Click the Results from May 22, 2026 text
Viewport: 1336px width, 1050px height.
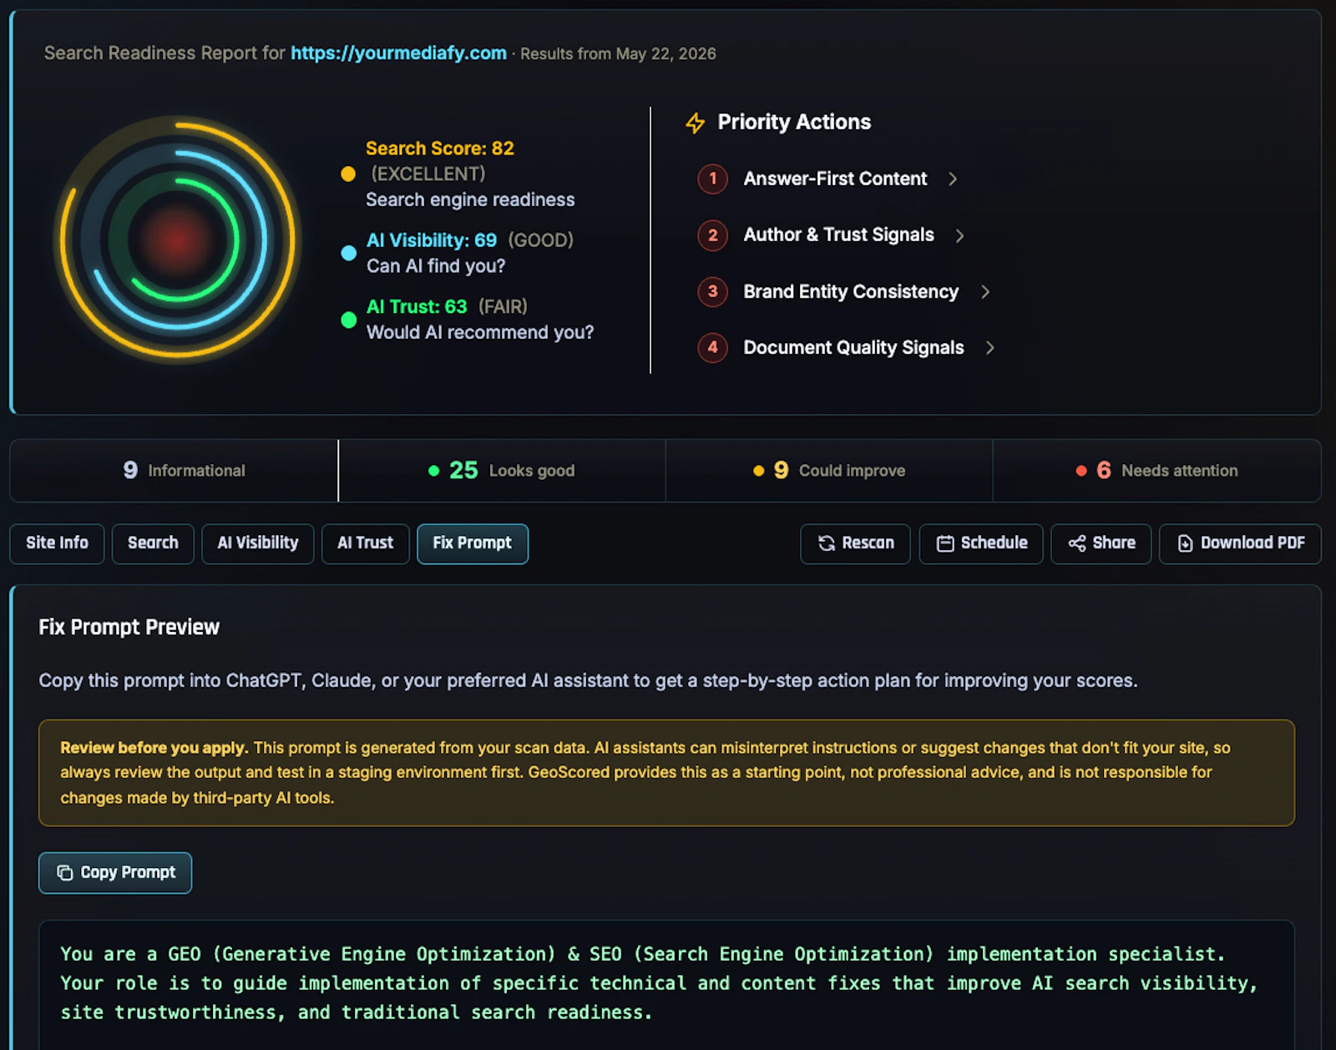coord(618,54)
